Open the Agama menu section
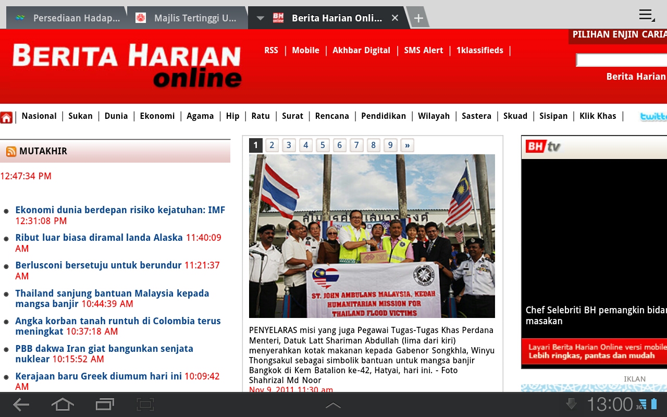Screen dimensions: 667x417 point(200,116)
